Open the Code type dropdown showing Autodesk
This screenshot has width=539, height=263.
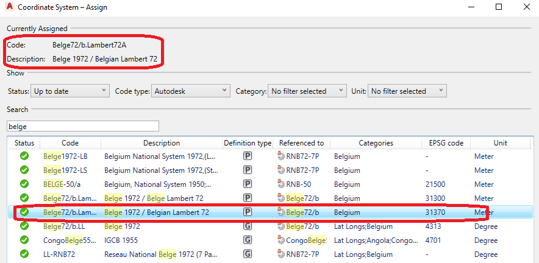[190, 91]
